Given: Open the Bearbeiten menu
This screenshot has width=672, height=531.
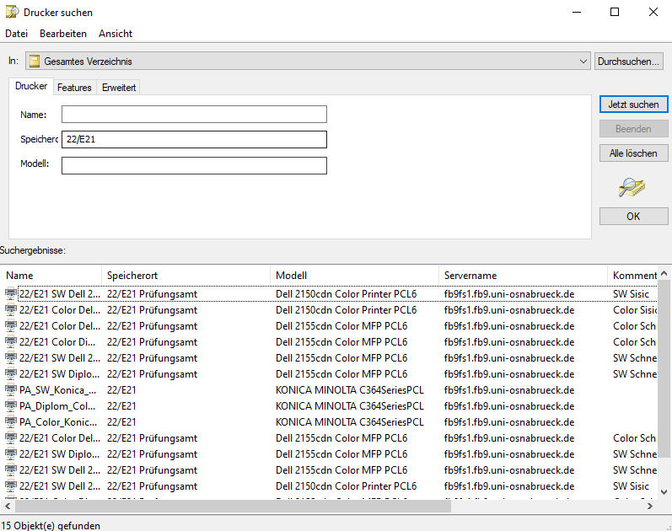Looking at the screenshot, I should (63, 34).
